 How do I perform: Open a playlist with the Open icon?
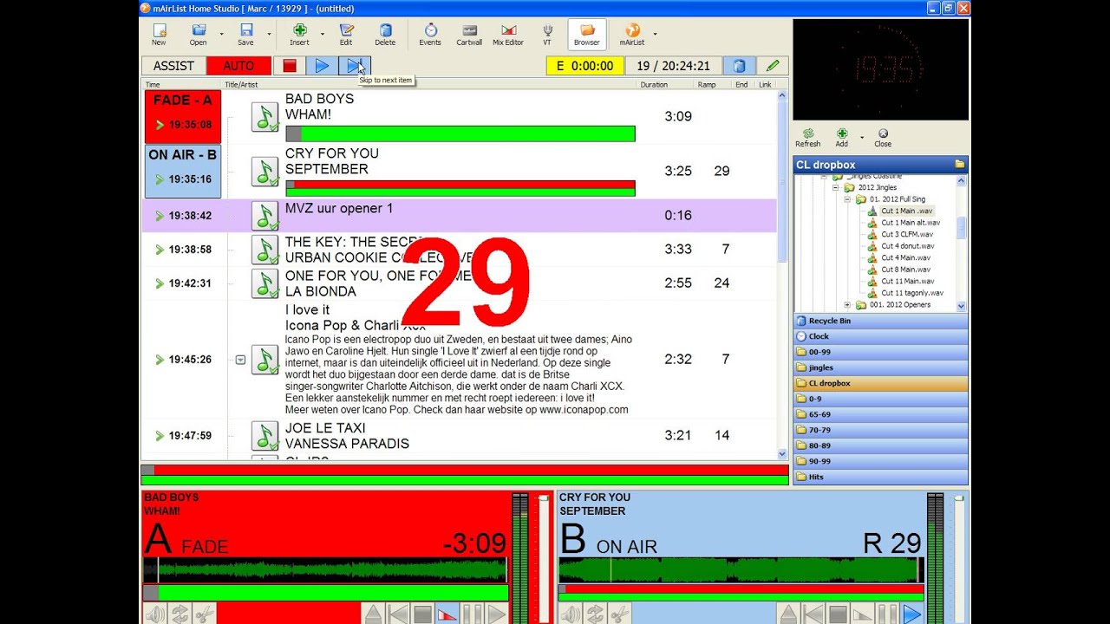pos(199,35)
